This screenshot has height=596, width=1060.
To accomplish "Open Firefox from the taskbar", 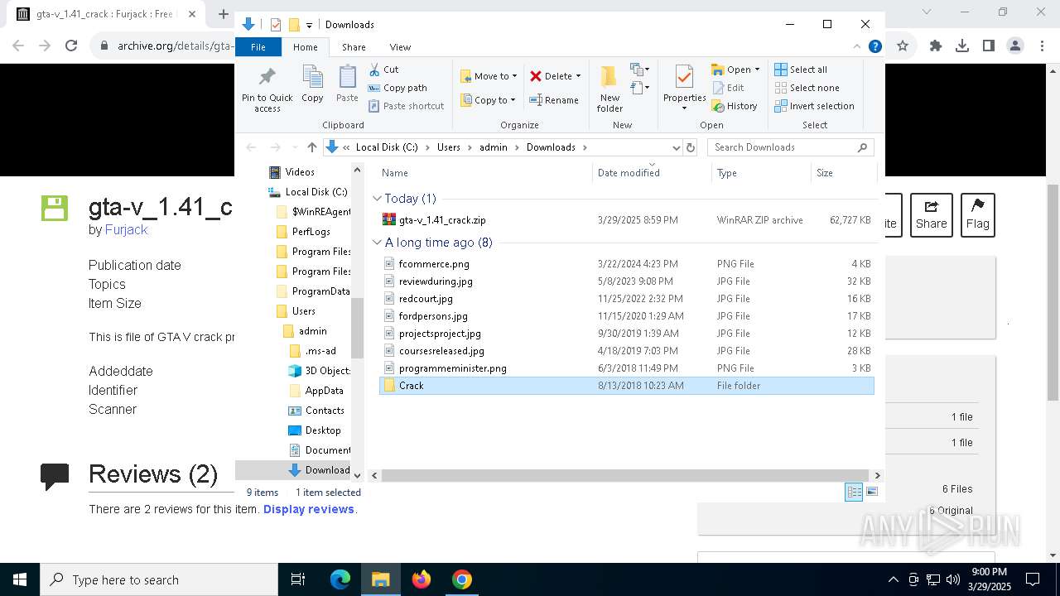I will 422,579.
